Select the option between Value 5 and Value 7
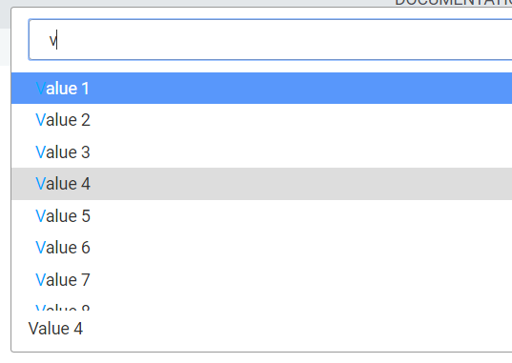 pyautogui.click(x=261, y=248)
